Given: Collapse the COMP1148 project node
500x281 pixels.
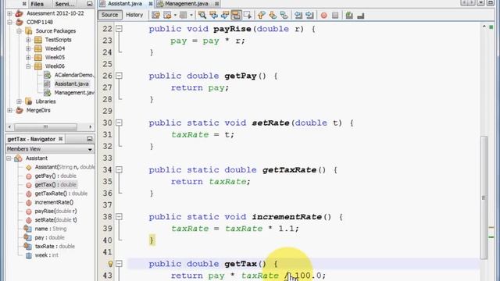Looking at the screenshot, I should point(10,23).
